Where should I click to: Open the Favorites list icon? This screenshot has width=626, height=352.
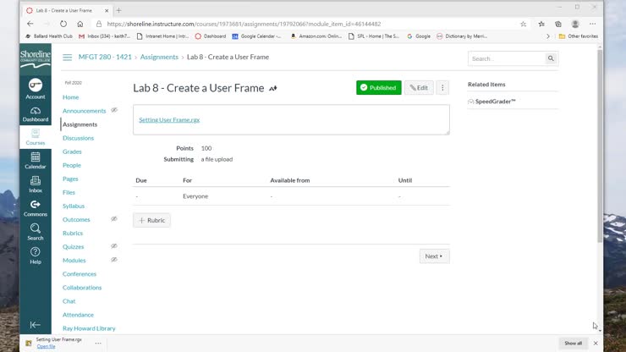(x=541, y=24)
